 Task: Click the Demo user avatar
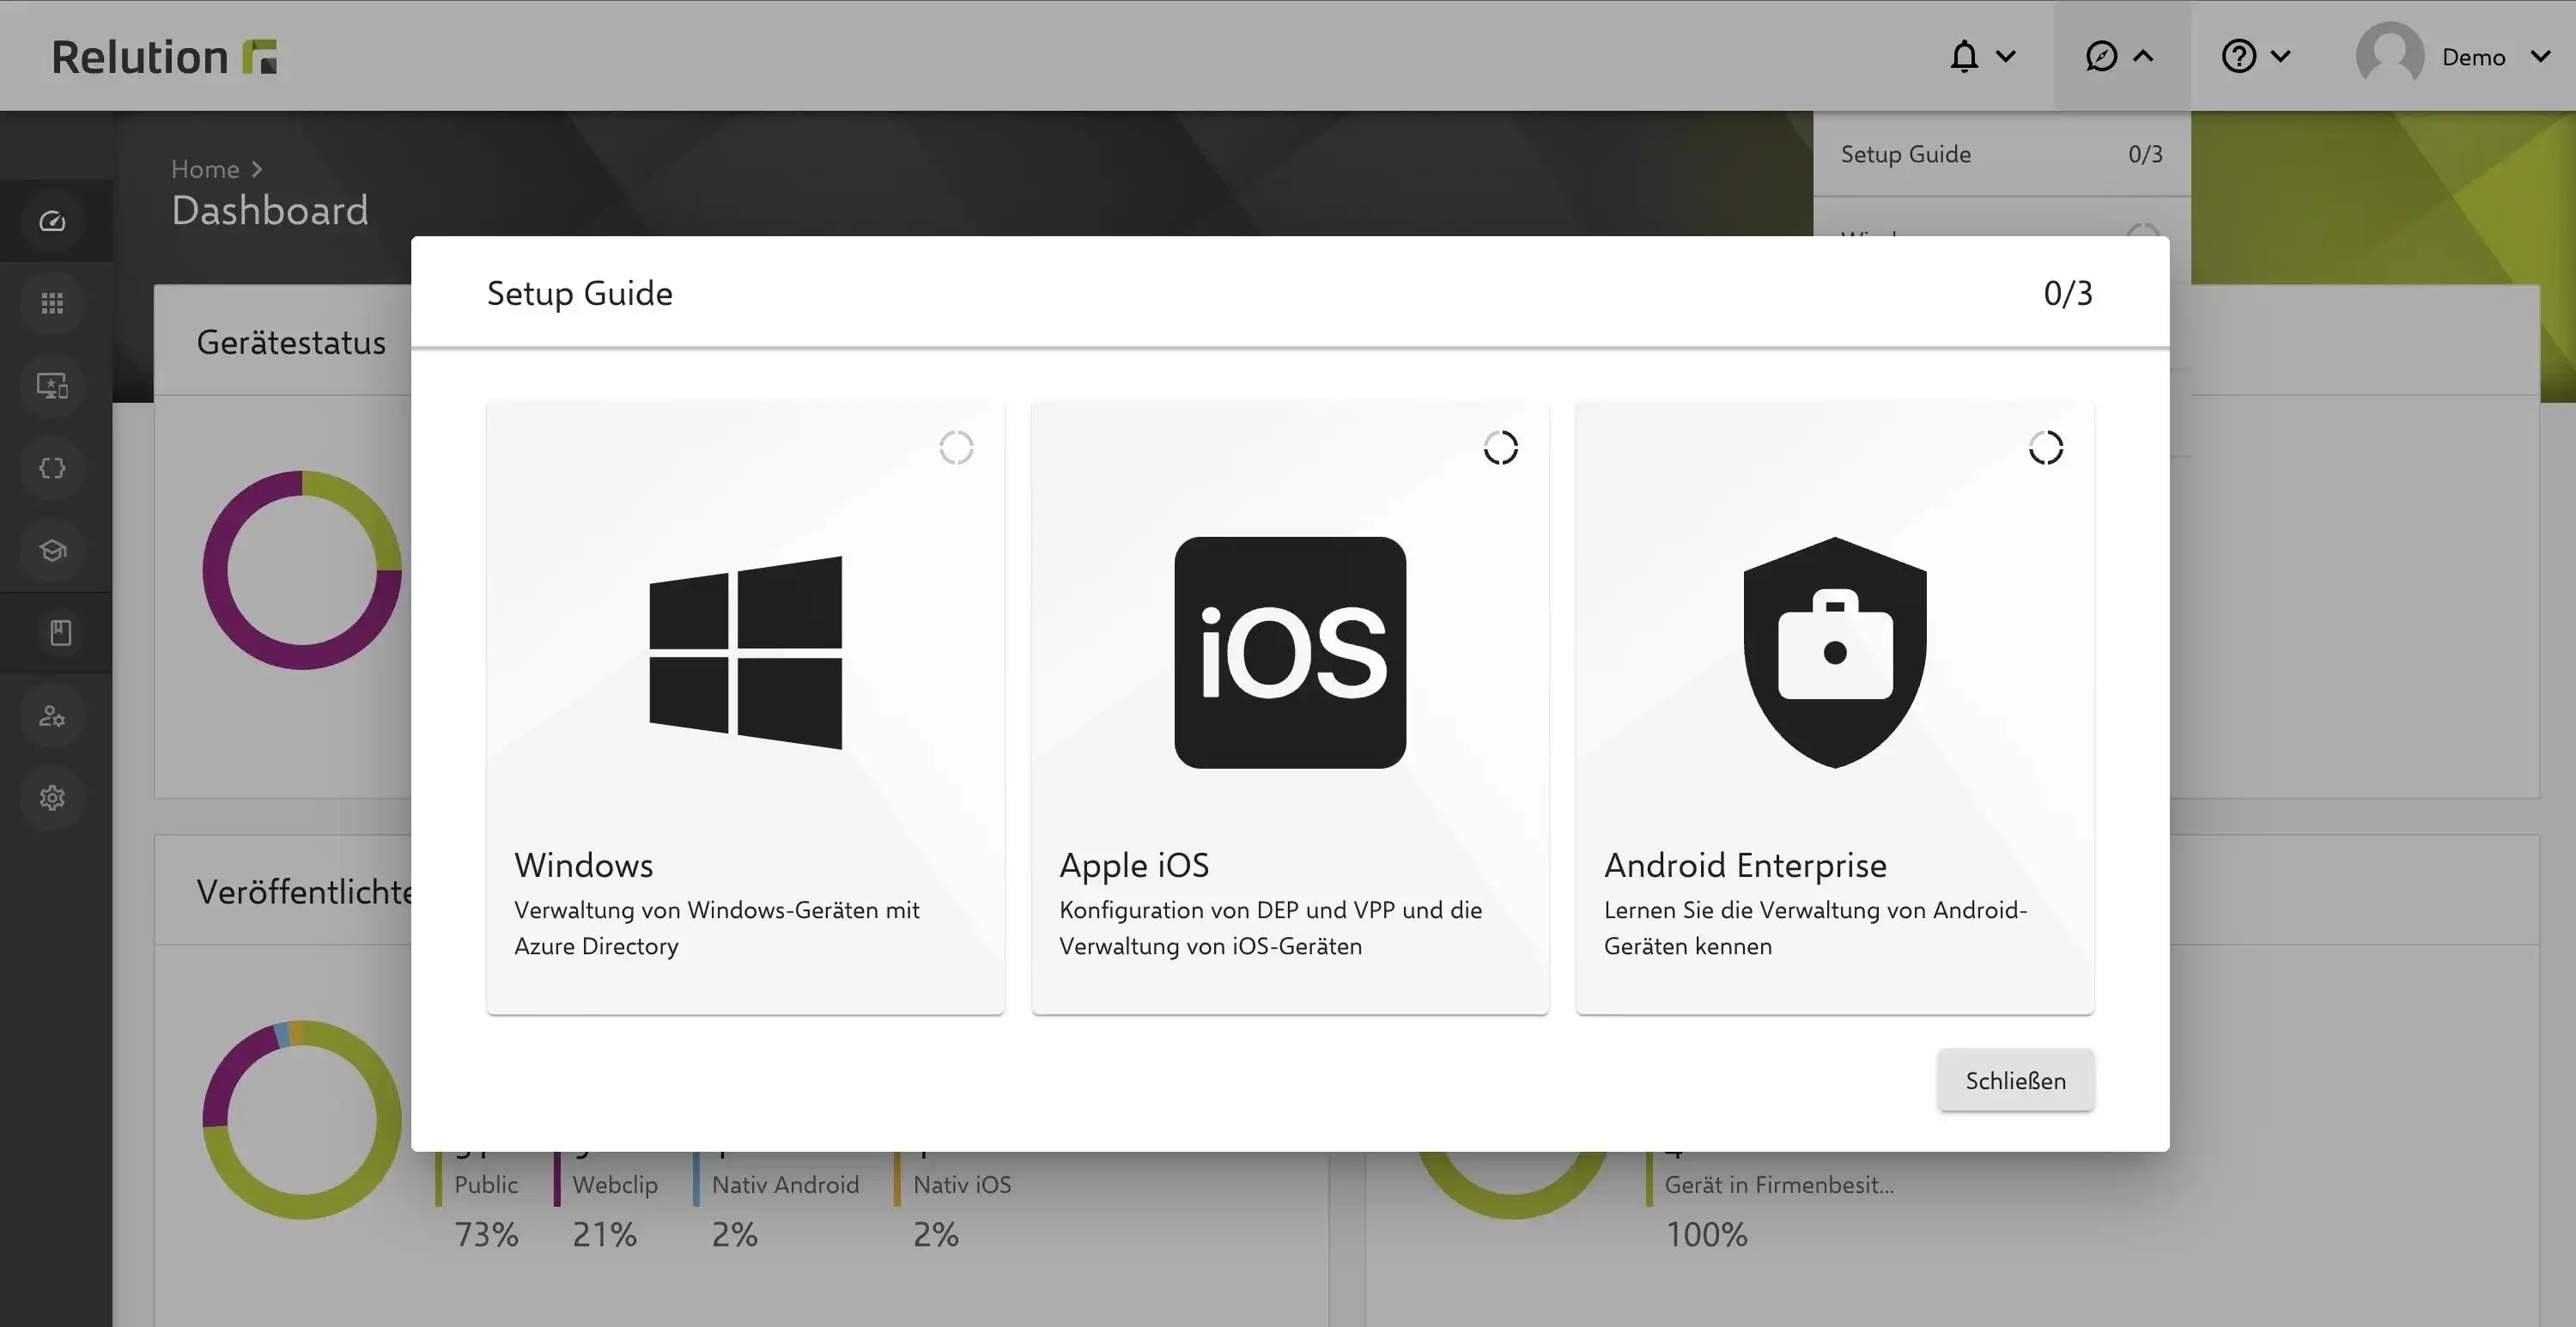tap(2390, 56)
